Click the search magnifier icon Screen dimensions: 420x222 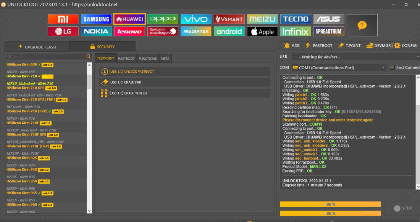pos(89,56)
